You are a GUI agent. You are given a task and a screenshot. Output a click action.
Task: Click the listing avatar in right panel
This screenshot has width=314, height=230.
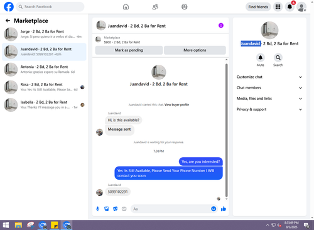269,30
